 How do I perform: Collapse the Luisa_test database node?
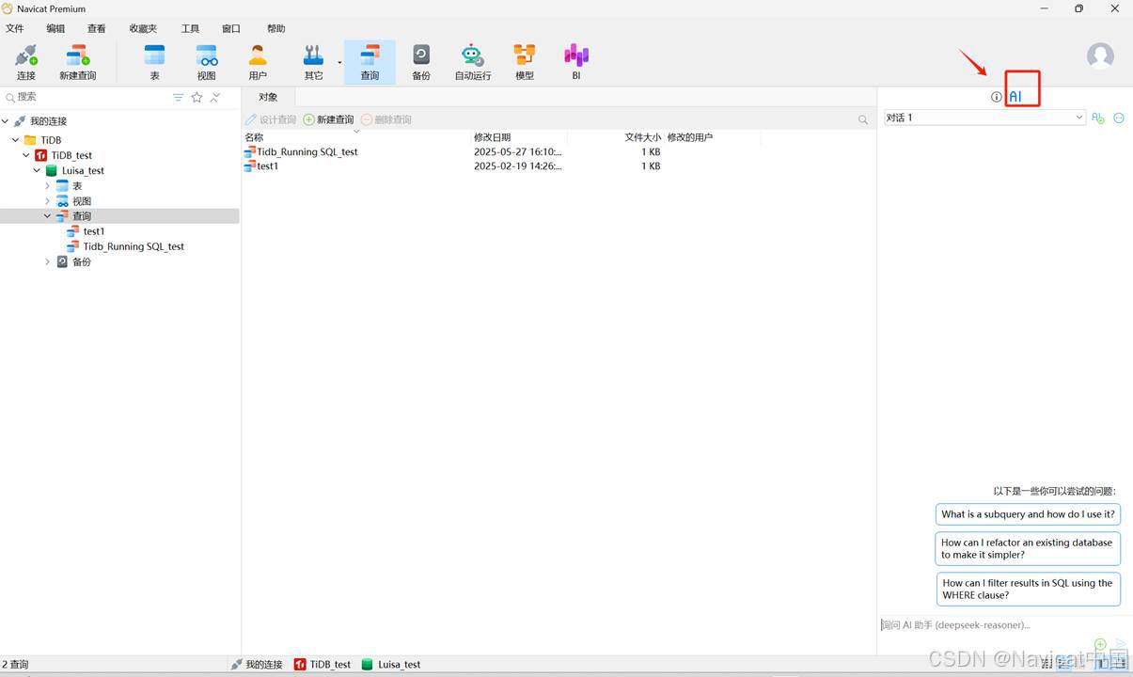(38, 170)
